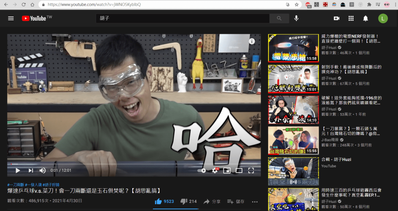Toggle the autoplay switch in player

point(202,170)
